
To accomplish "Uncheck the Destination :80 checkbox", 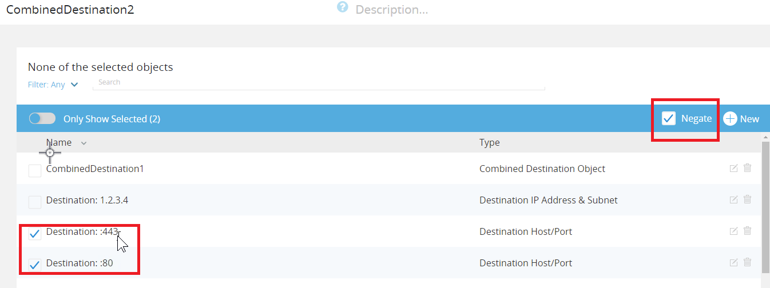I will [35, 265].
